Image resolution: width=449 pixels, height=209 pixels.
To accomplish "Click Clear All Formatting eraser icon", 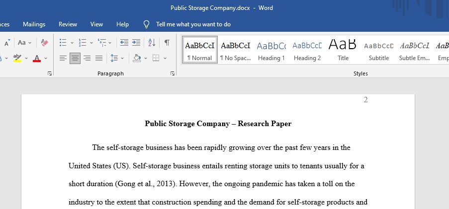I will pos(44,43).
